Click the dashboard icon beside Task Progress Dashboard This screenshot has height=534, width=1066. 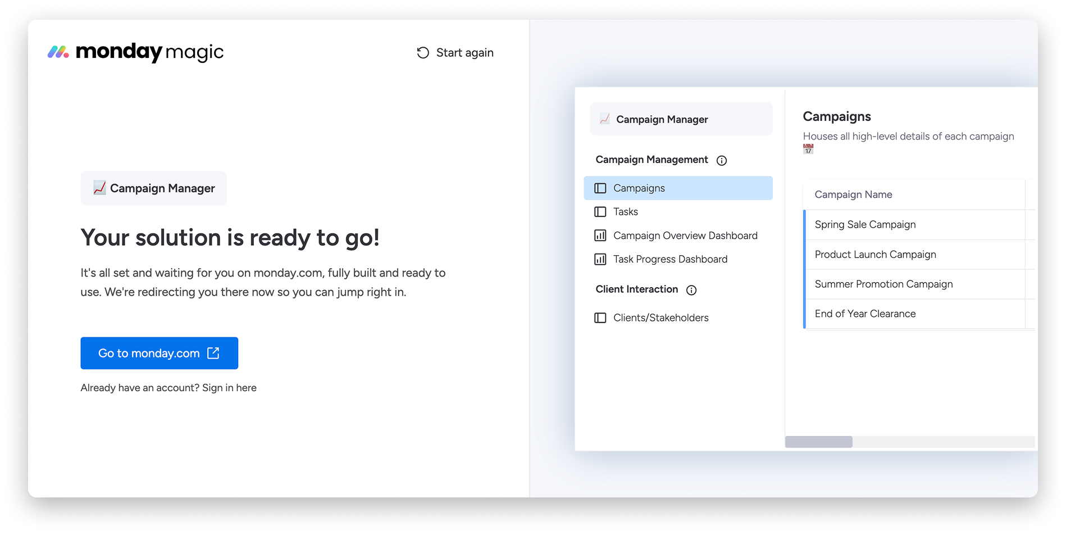[x=600, y=259]
